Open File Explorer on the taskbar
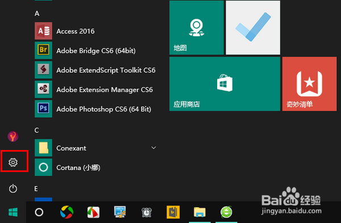The width and height of the screenshot is (341, 223). click(199, 212)
